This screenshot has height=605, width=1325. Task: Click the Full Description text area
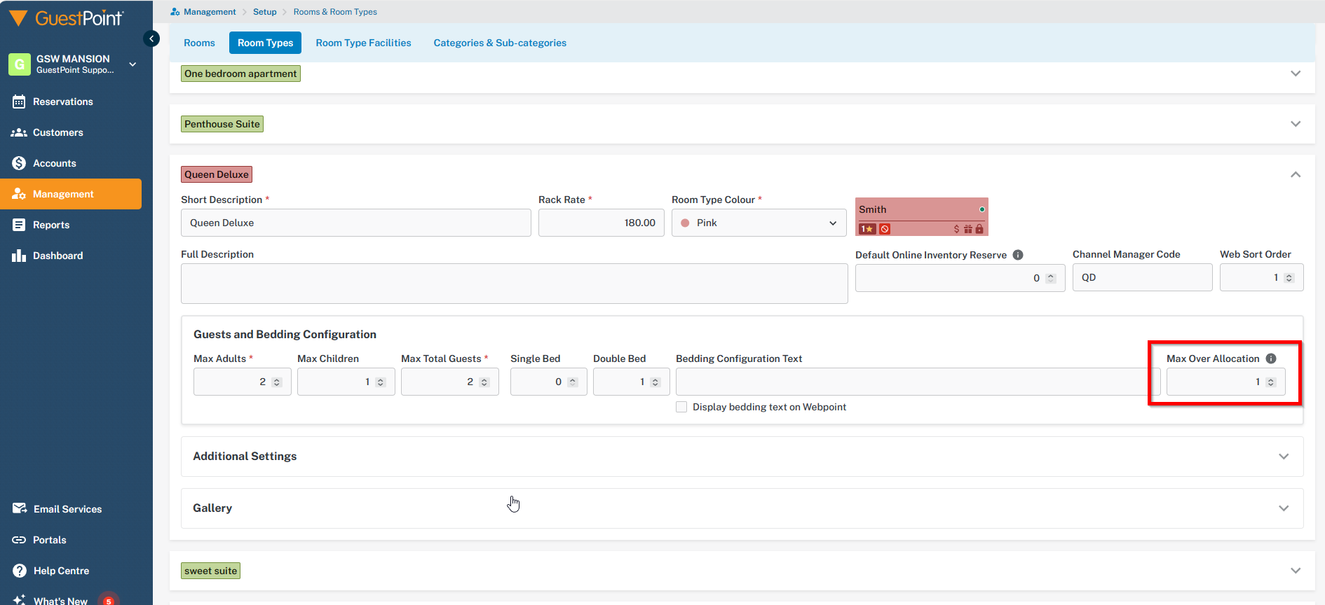pyautogui.click(x=515, y=284)
